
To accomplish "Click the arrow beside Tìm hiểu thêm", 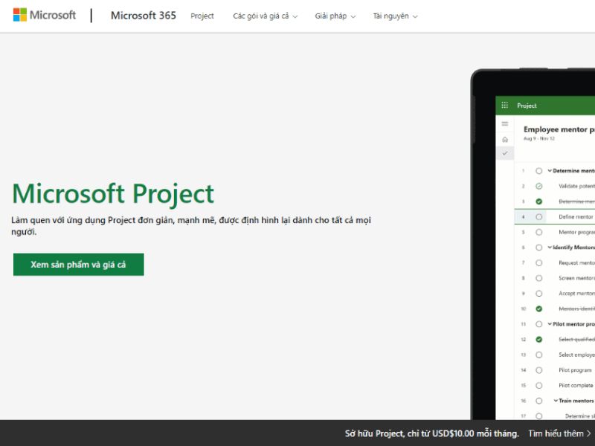I will tap(589, 433).
